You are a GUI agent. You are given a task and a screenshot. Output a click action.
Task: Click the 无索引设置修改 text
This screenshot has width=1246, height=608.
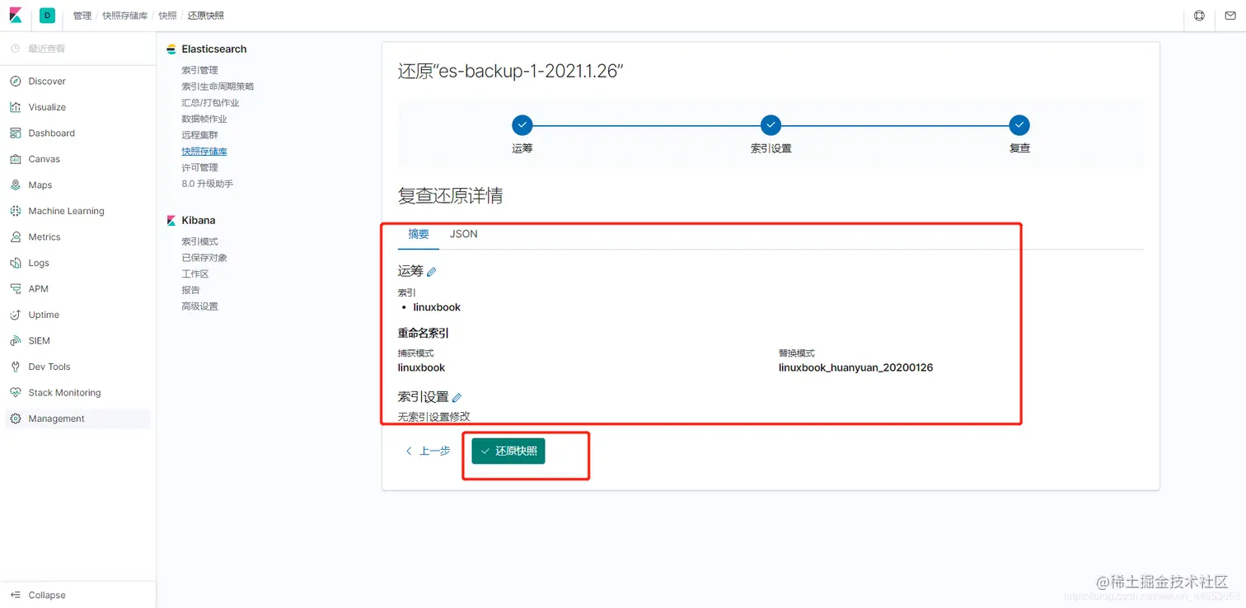(434, 417)
